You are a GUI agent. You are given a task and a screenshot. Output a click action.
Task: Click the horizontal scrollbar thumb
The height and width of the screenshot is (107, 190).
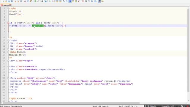point(71,103)
